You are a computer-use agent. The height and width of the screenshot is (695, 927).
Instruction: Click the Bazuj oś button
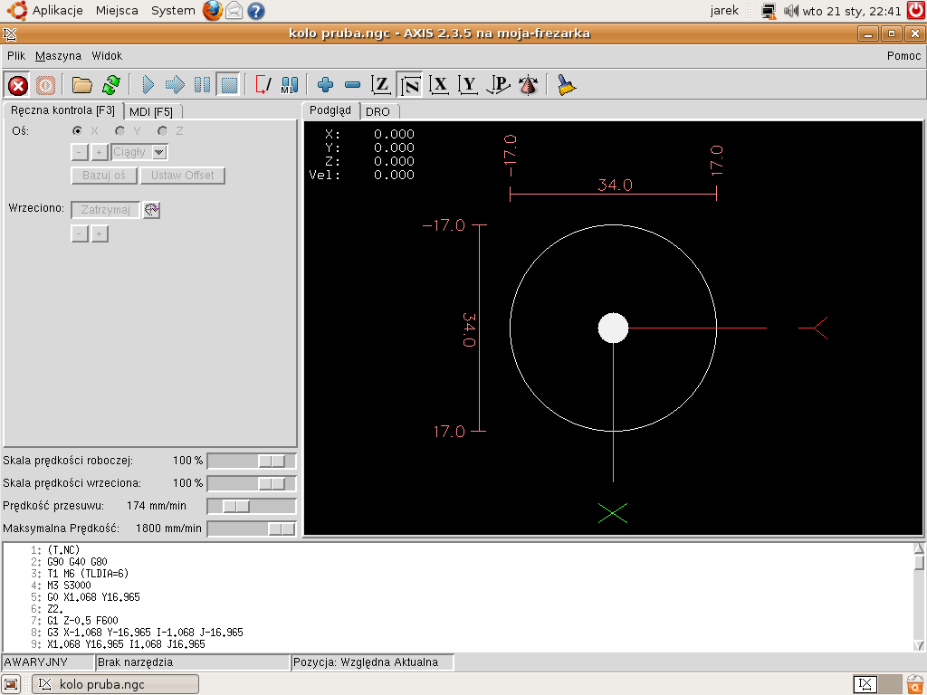[x=104, y=176]
